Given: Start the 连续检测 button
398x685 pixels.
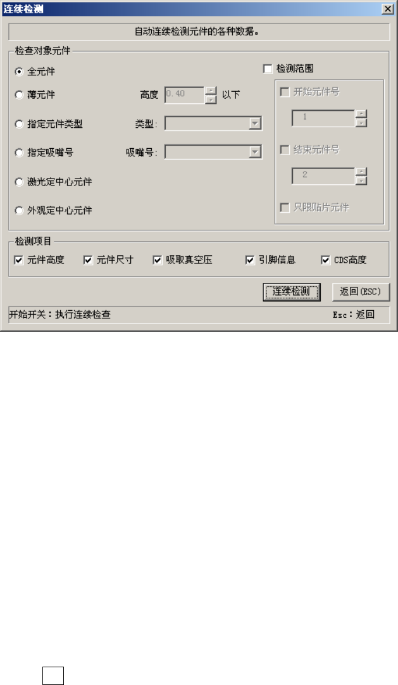Looking at the screenshot, I should click(x=292, y=292).
